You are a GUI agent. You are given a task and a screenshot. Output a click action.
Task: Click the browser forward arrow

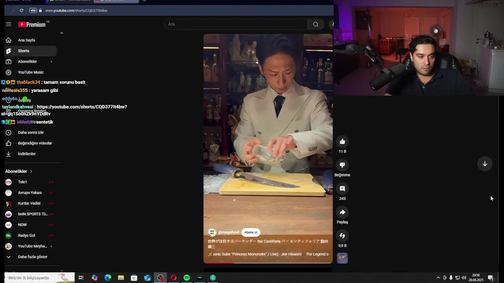pyautogui.click(x=13, y=10)
